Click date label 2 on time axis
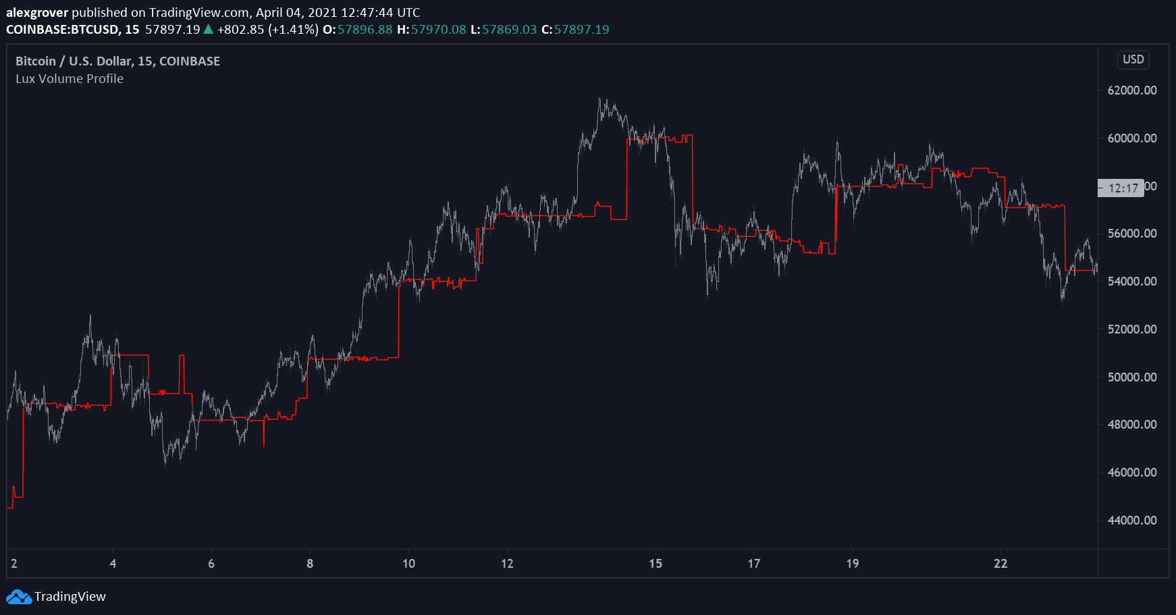The image size is (1176, 615). 14,564
